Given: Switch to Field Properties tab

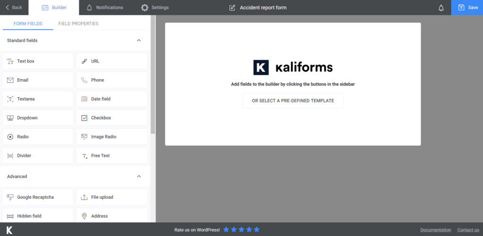Looking at the screenshot, I should (79, 24).
